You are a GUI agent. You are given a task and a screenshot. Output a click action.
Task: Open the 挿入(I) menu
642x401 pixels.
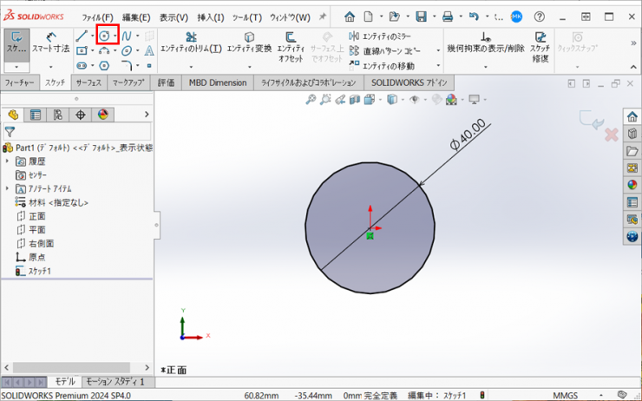click(x=210, y=17)
